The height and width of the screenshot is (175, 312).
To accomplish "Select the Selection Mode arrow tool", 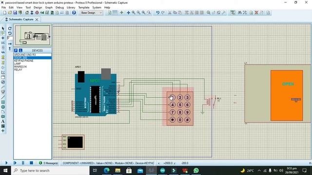I will tap(3, 28).
